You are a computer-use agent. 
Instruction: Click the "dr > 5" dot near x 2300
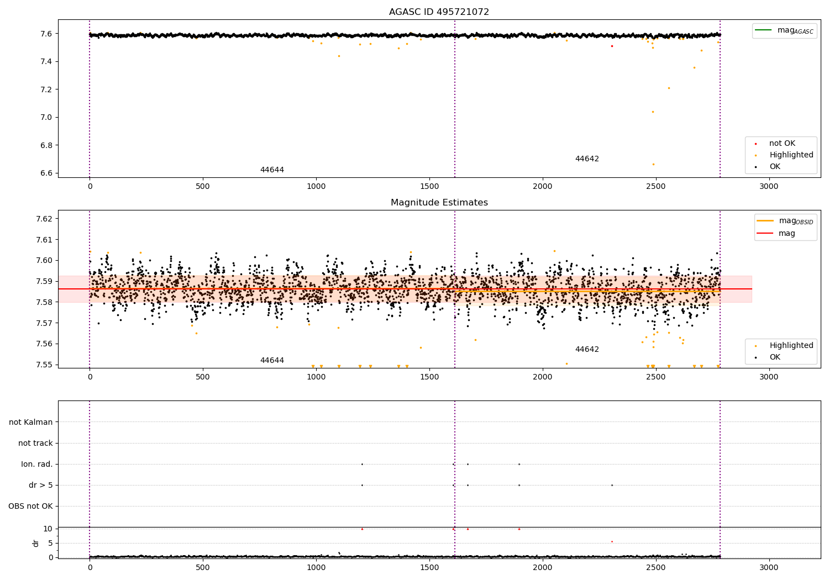pos(612,485)
